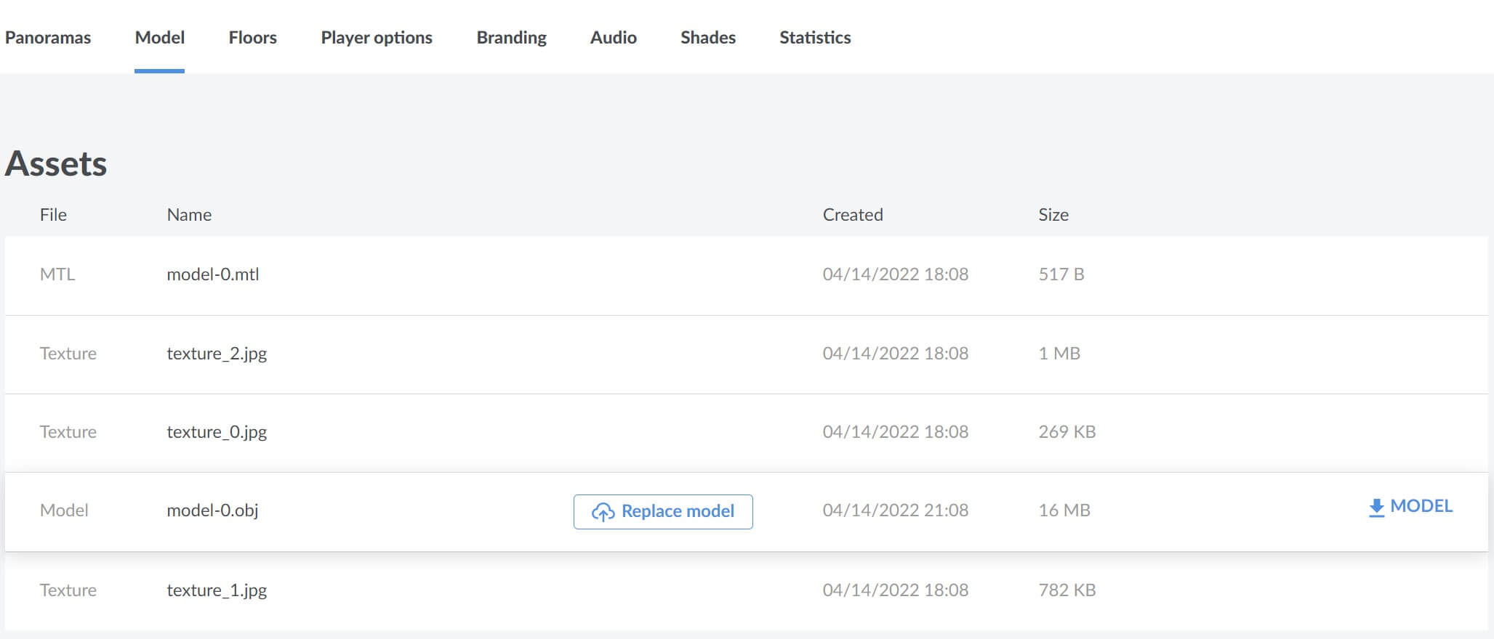Open the Panoramas tab
Viewport: 1494px width, 639px height.
click(48, 38)
